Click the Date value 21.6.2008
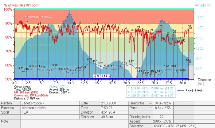Viewport: 215px width, 128px height. [114, 103]
